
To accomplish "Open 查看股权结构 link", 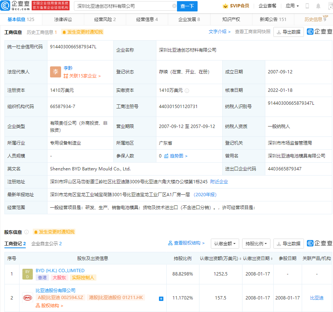I will 186,243.
